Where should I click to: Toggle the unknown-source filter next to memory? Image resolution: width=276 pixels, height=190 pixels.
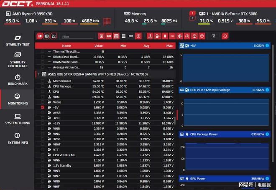(x=138, y=36)
